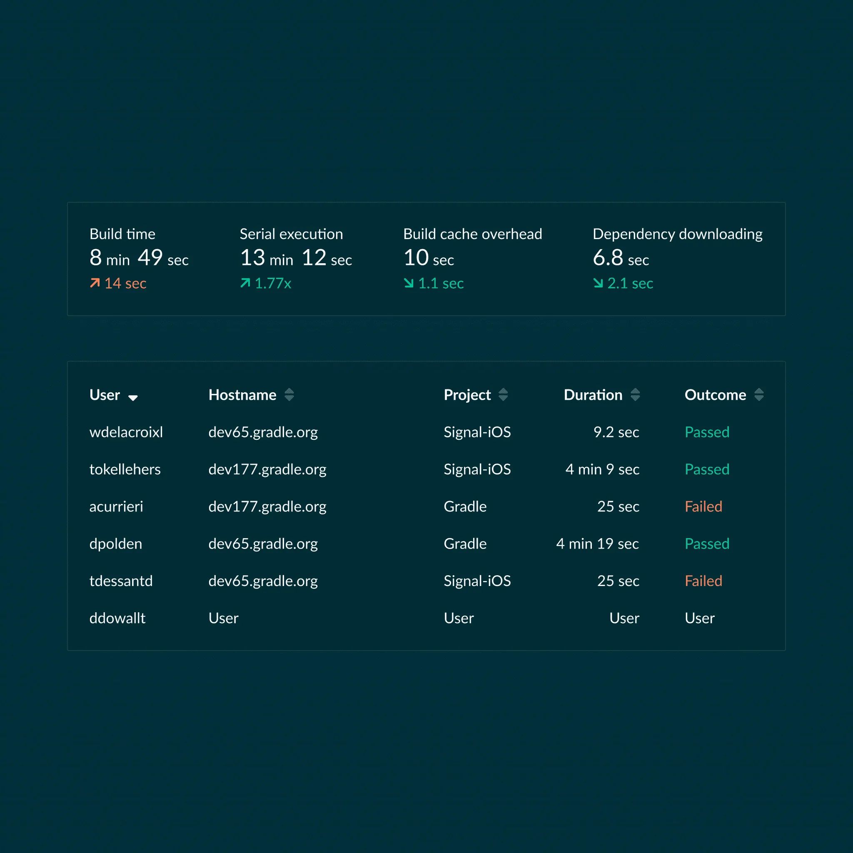Screen dimensions: 853x853
Task: Select the User column header label
Action: click(x=104, y=395)
